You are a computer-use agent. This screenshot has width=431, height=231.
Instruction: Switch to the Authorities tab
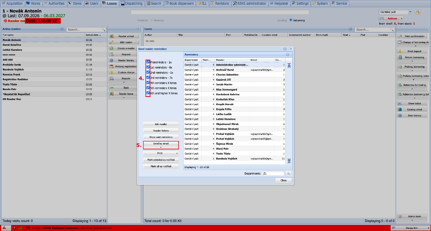(x=54, y=3)
